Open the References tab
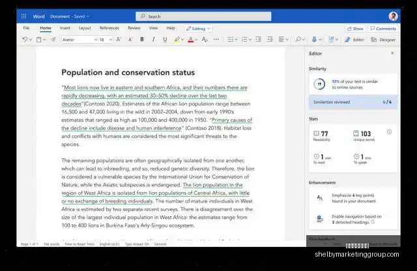Image resolution: width=417 pixels, height=271 pixels. pos(109,28)
